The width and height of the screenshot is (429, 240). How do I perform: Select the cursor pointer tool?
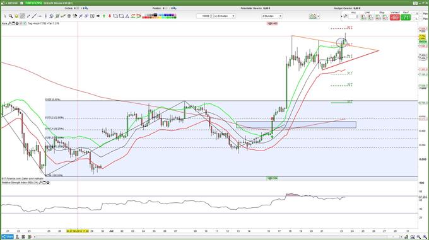tap(5, 16)
